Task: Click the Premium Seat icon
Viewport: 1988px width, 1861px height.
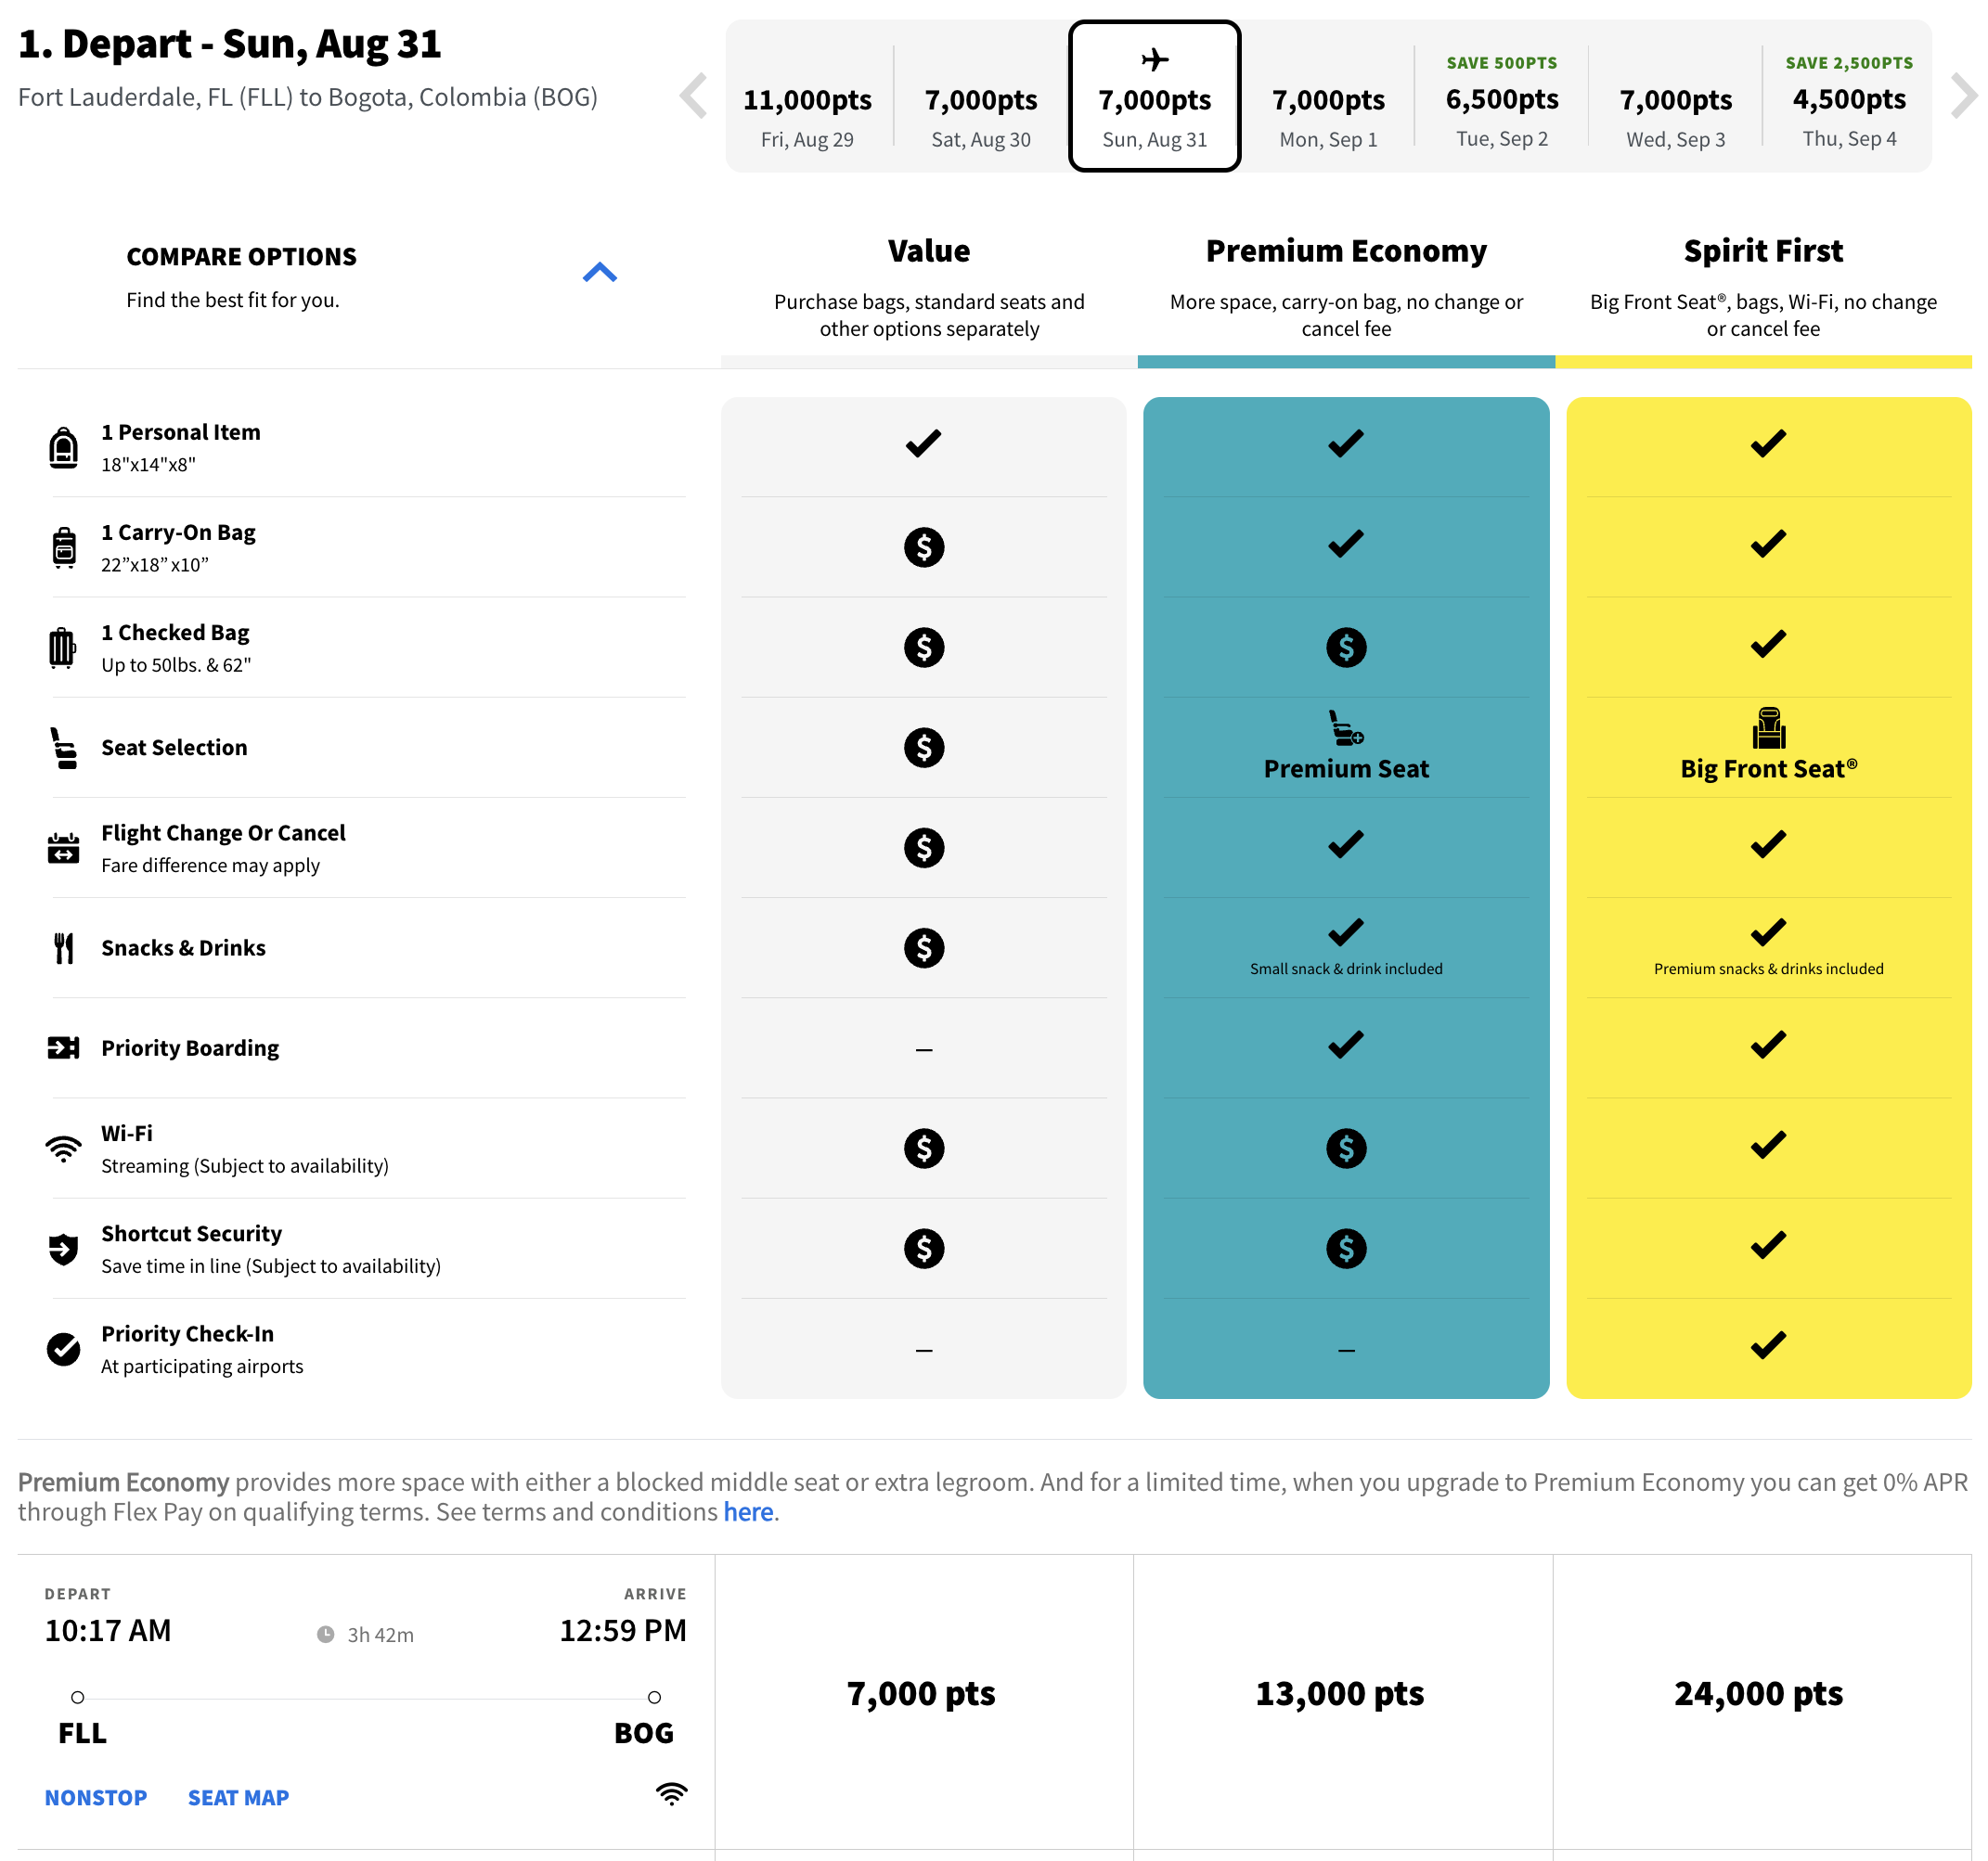Action: point(1345,727)
